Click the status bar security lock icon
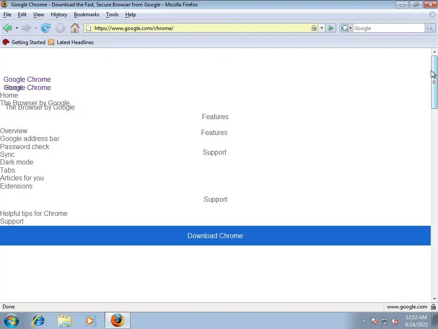438x329 pixels. 433,307
